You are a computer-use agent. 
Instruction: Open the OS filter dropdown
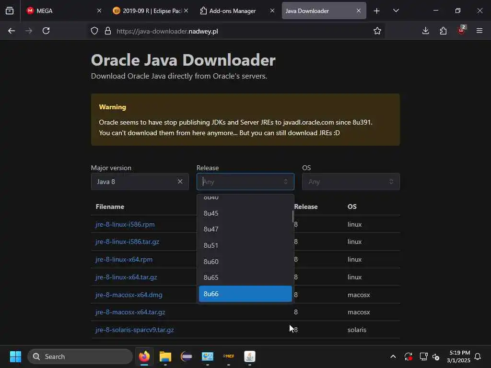pyautogui.click(x=351, y=182)
